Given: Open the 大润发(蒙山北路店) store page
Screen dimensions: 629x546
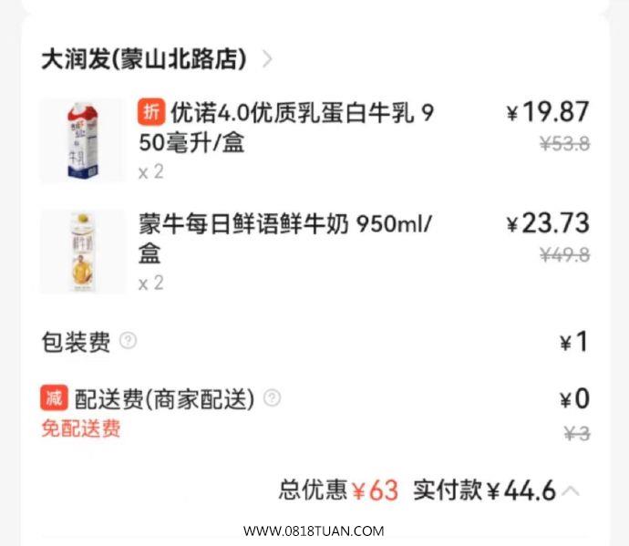Looking at the screenshot, I should (144, 59).
